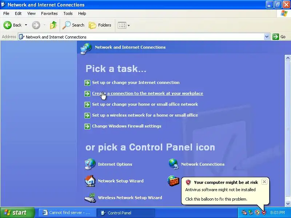The image size is (291, 218).
Task: Click the icon inside the Address bar
Action: point(22,37)
